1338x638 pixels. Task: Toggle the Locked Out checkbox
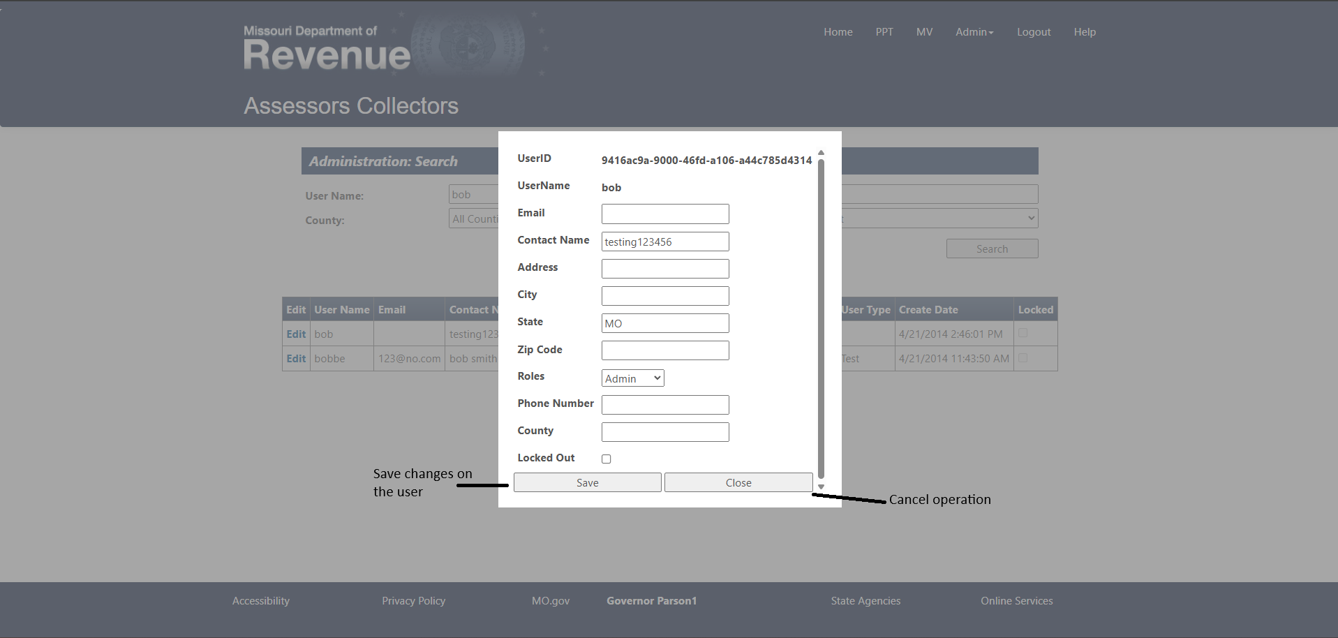[x=606, y=459]
